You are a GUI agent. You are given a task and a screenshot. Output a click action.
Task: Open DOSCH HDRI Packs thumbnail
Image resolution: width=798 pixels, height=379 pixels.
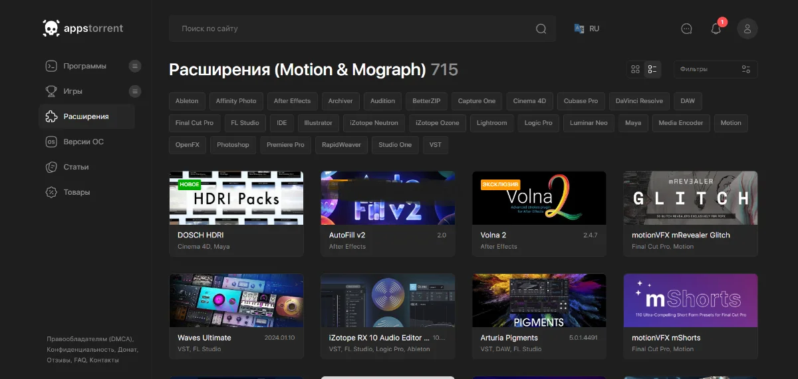click(x=236, y=198)
